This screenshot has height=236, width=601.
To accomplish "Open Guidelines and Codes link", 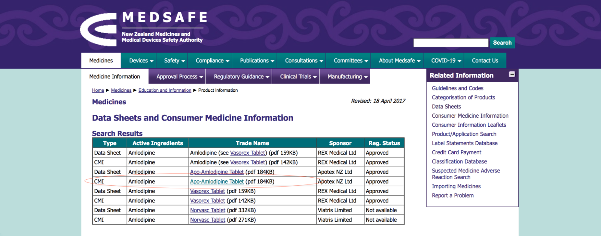I will 457,88.
